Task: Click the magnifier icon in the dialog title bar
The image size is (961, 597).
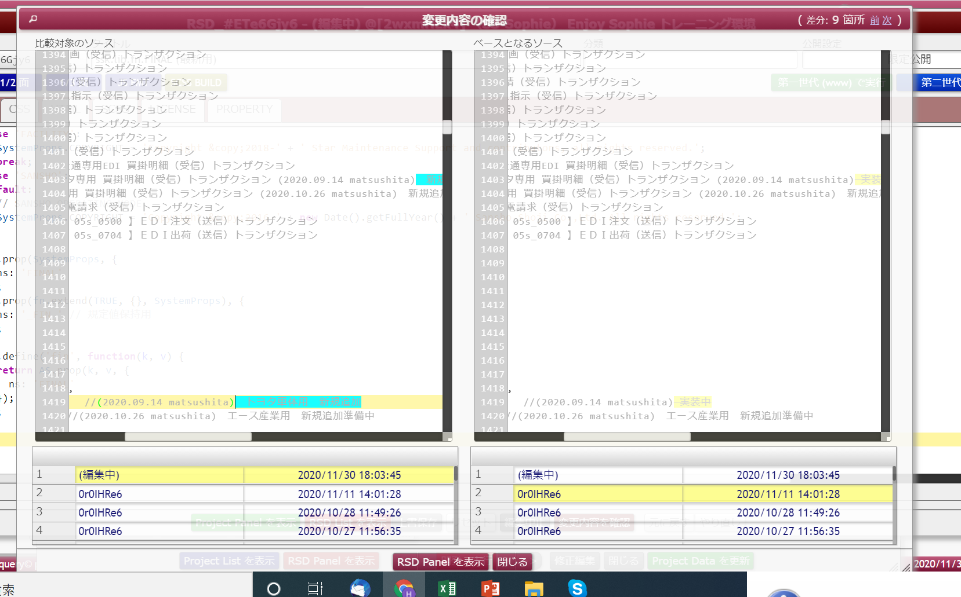Action: point(33,19)
